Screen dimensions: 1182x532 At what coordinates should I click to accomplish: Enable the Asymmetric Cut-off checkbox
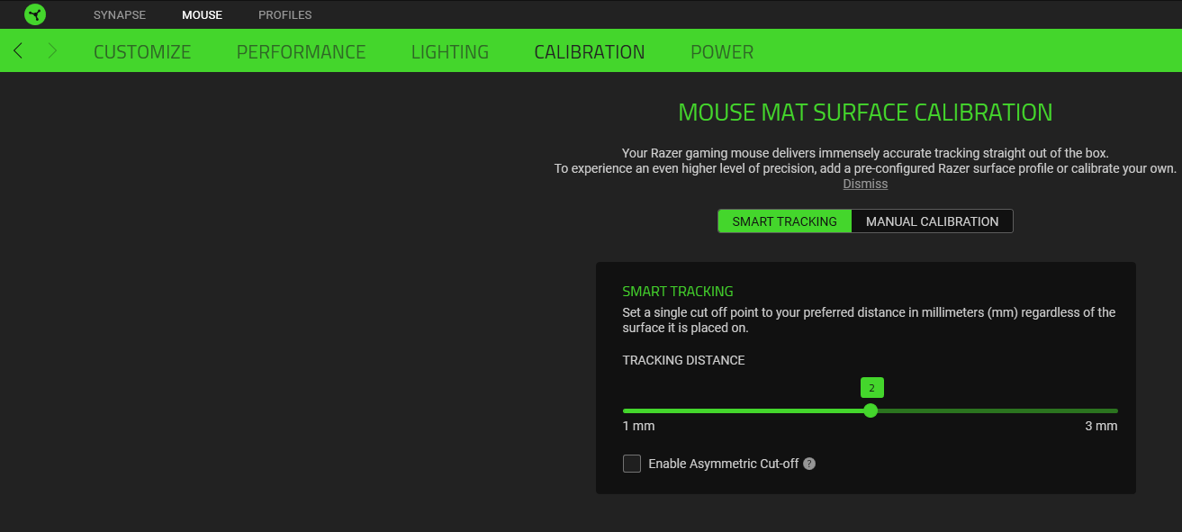click(x=632, y=464)
